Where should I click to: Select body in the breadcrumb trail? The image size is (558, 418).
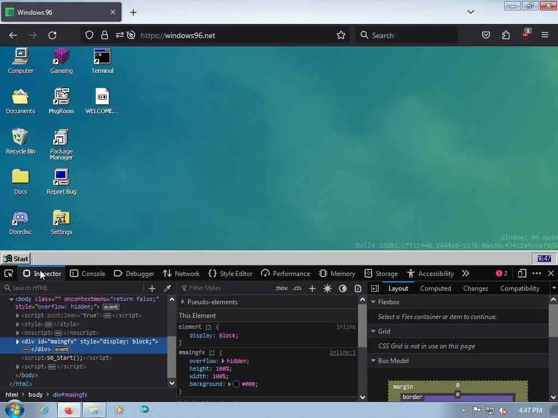35,395
